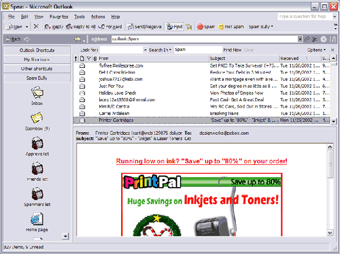Expand toolbar overflow chevron
Viewport: 340px width, 254px height.
335,27
